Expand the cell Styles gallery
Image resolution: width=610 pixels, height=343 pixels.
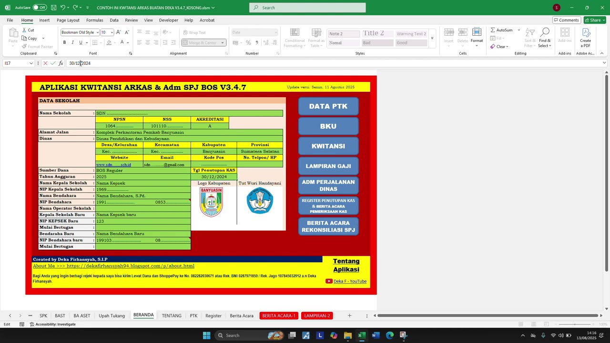pyautogui.click(x=432, y=38)
